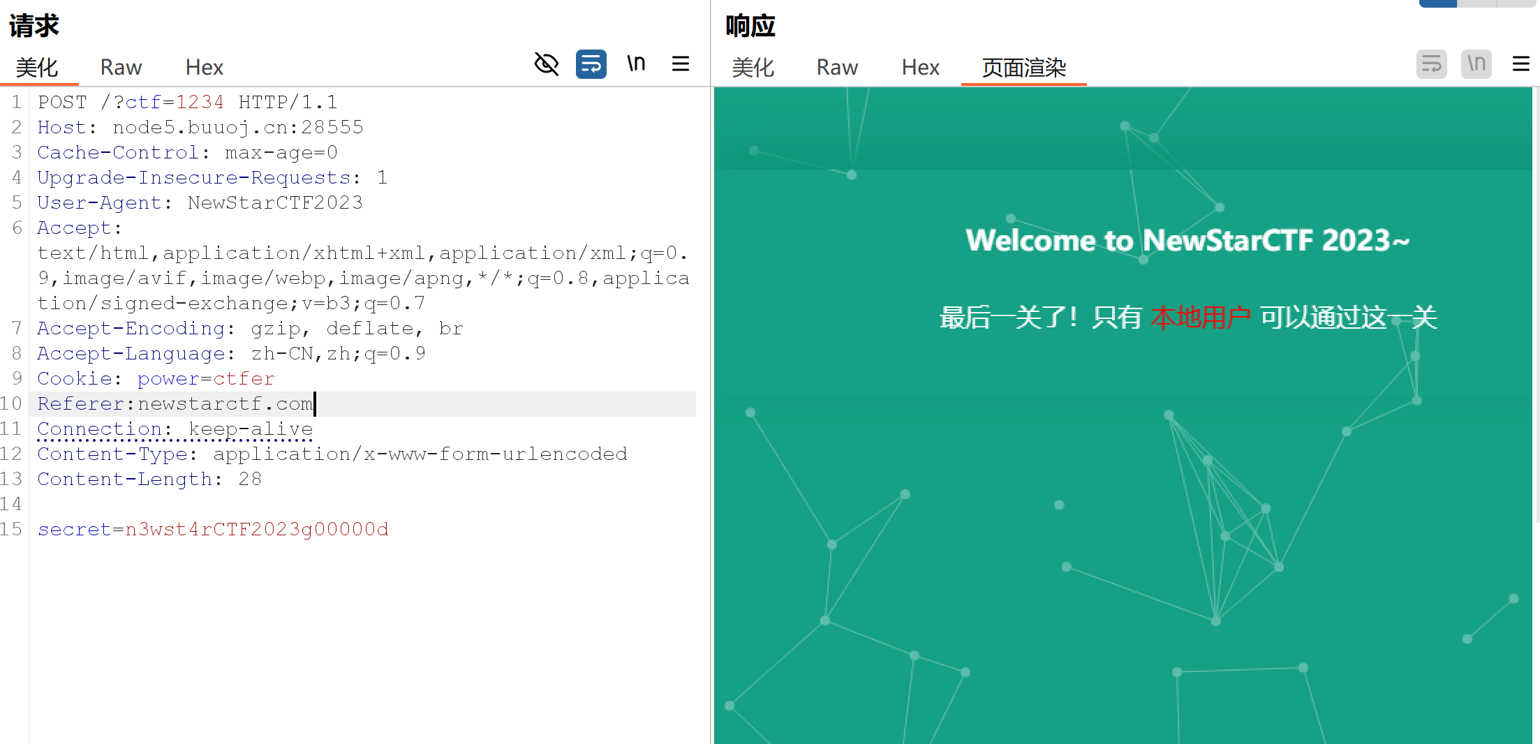The image size is (1540, 744).
Task: Switch to request Raw tab
Action: click(x=121, y=68)
